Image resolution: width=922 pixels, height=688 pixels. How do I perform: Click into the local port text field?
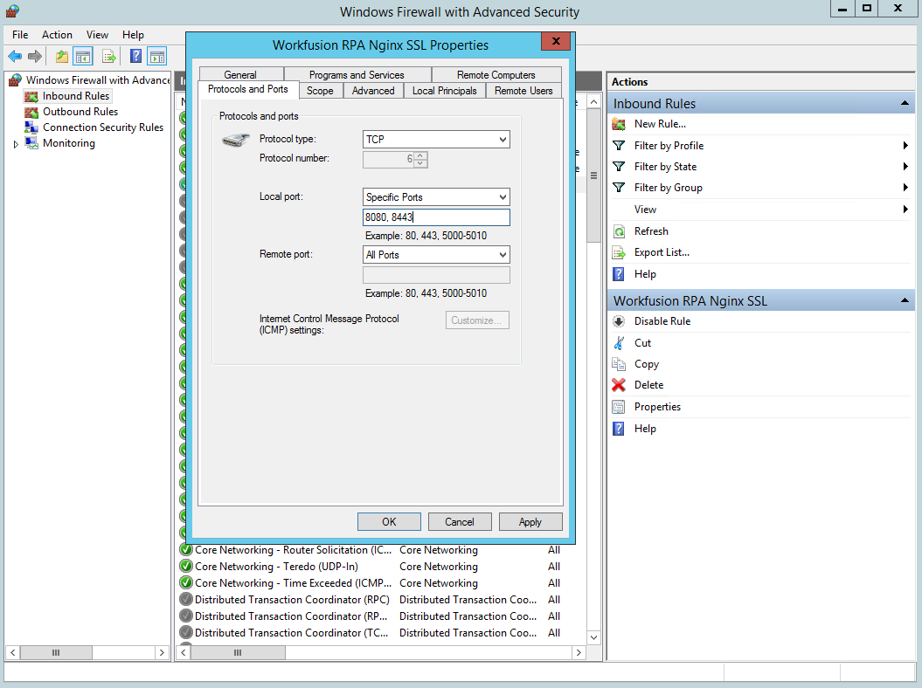coord(436,217)
